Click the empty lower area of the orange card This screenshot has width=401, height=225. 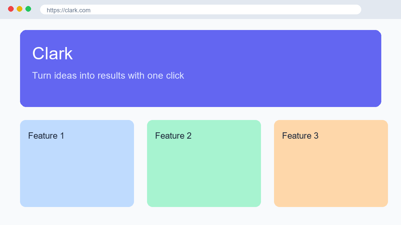(331, 177)
